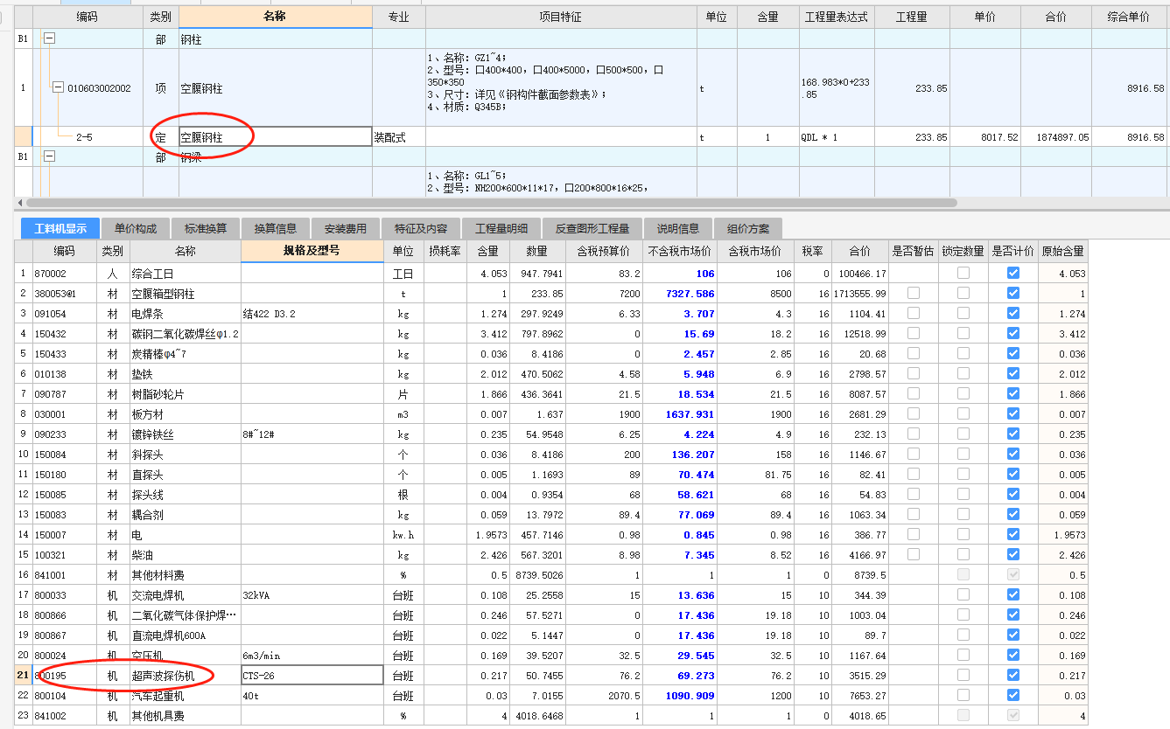Check 锁定数量 for 交流电焊机 row
Image resolution: width=1170 pixels, height=729 pixels.
[963, 594]
